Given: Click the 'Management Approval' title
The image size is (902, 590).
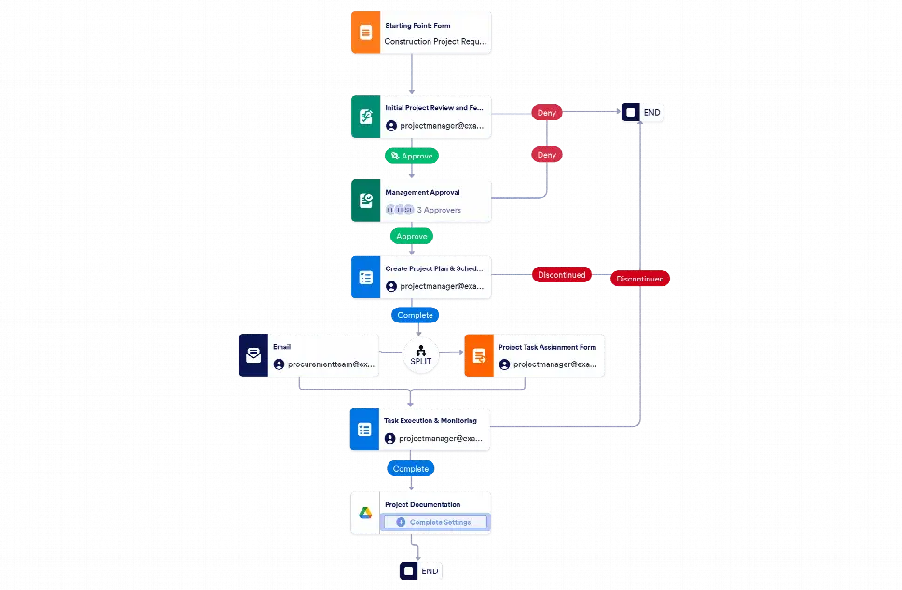Looking at the screenshot, I should click(422, 192).
